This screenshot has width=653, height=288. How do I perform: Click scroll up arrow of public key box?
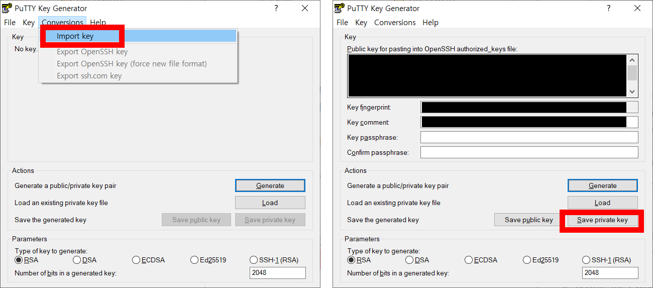[632, 60]
